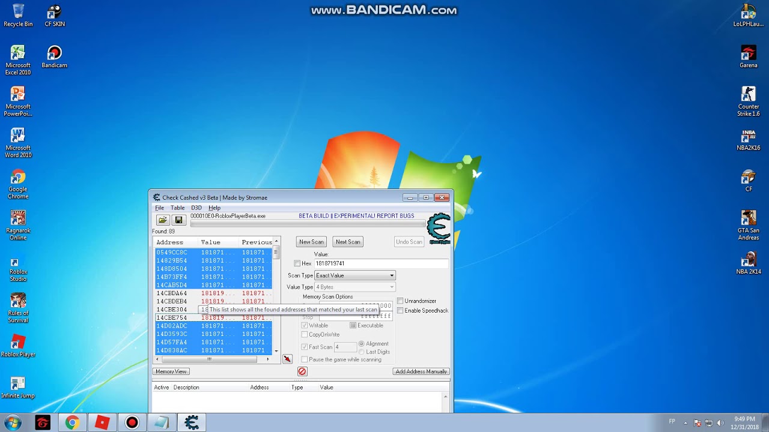Open Infinite Jump desktop file
769x432 pixels.
pyautogui.click(x=18, y=387)
